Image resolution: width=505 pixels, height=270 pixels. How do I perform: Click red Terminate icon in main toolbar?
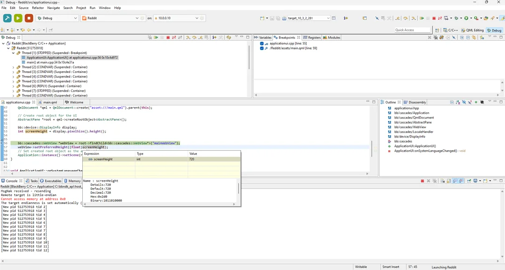coord(434,18)
